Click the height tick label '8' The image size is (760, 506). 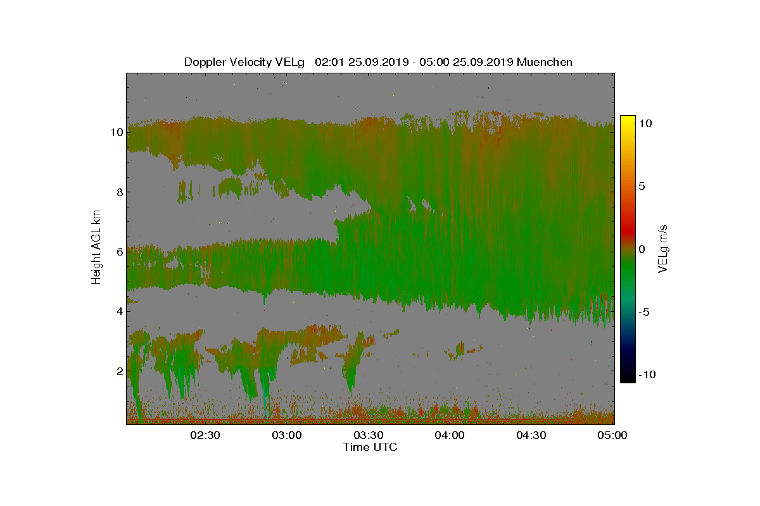pos(118,192)
